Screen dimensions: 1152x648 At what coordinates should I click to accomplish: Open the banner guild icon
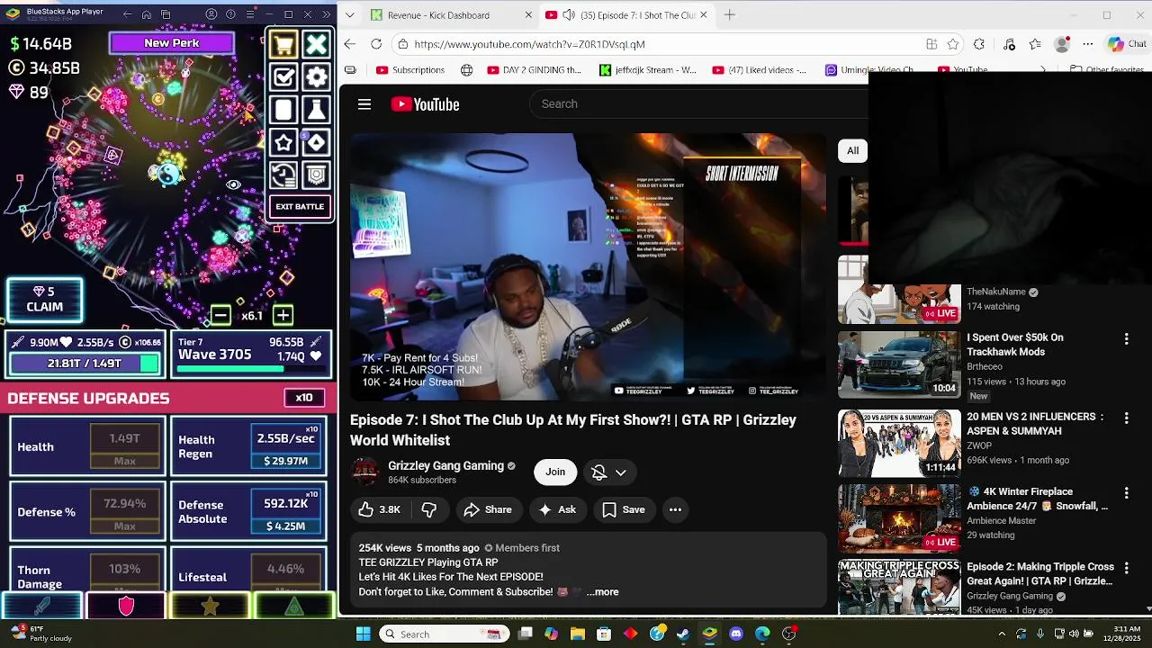coord(317,175)
